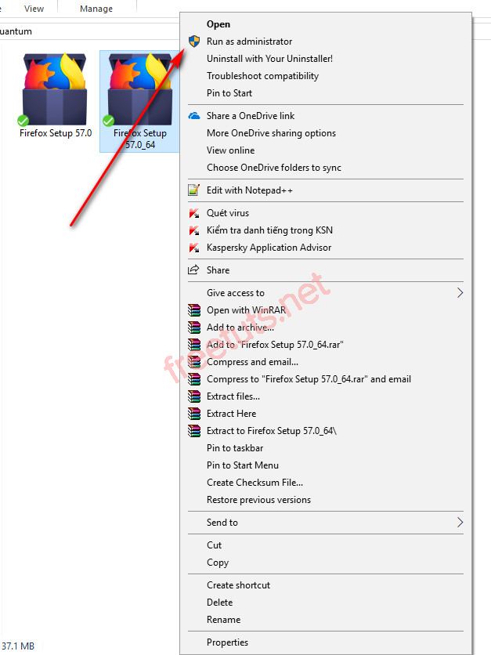Switch to the View ribbon tab
Image resolution: width=491 pixels, height=655 pixels.
(x=34, y=9)
